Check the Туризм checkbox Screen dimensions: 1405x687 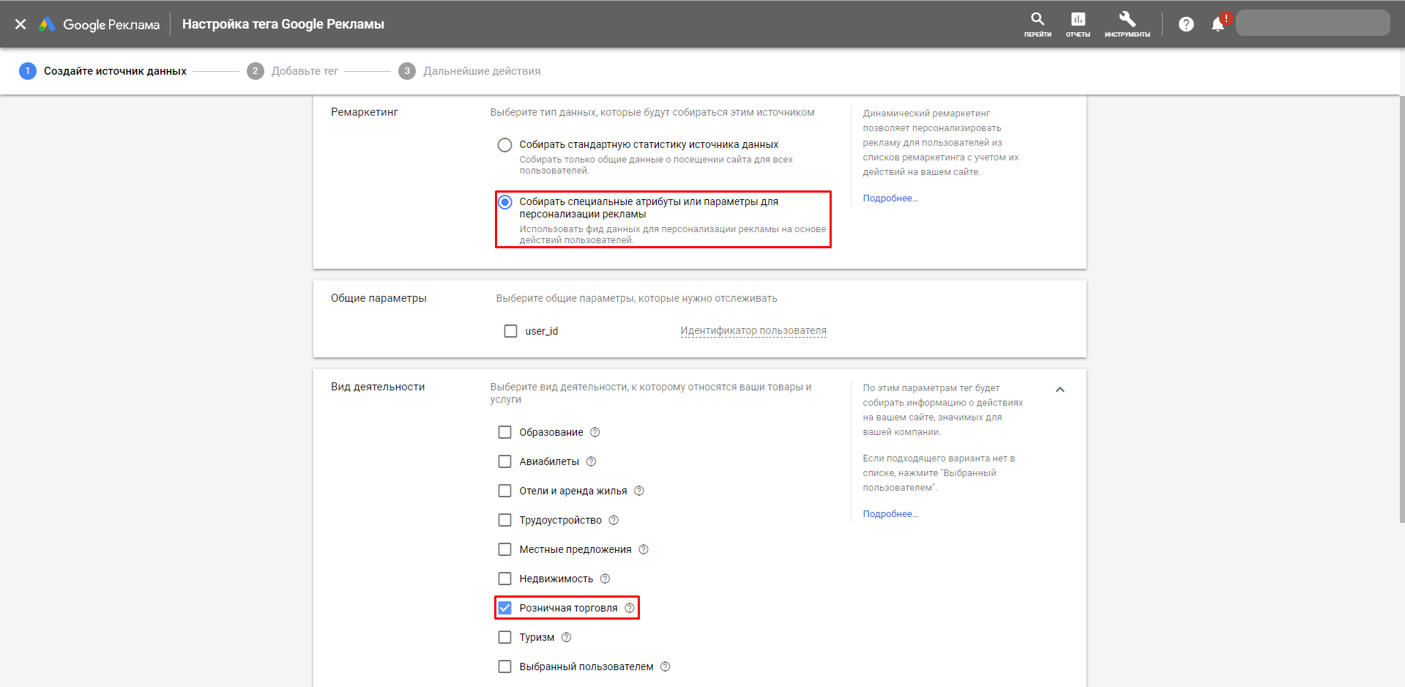click(504, 637)
